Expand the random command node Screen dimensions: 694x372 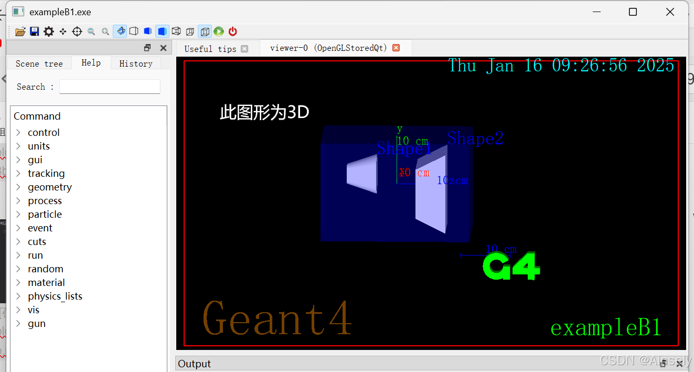(18, 269)
